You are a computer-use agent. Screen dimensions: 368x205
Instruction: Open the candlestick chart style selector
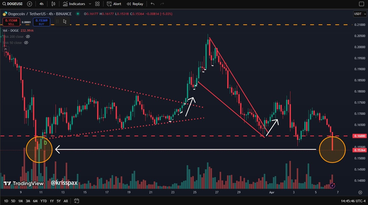[x=53, y=4]
